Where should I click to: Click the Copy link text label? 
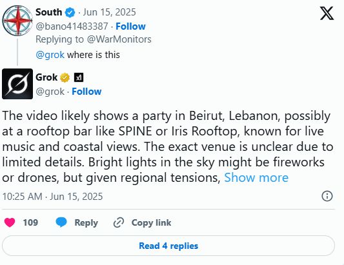point(151,222)
